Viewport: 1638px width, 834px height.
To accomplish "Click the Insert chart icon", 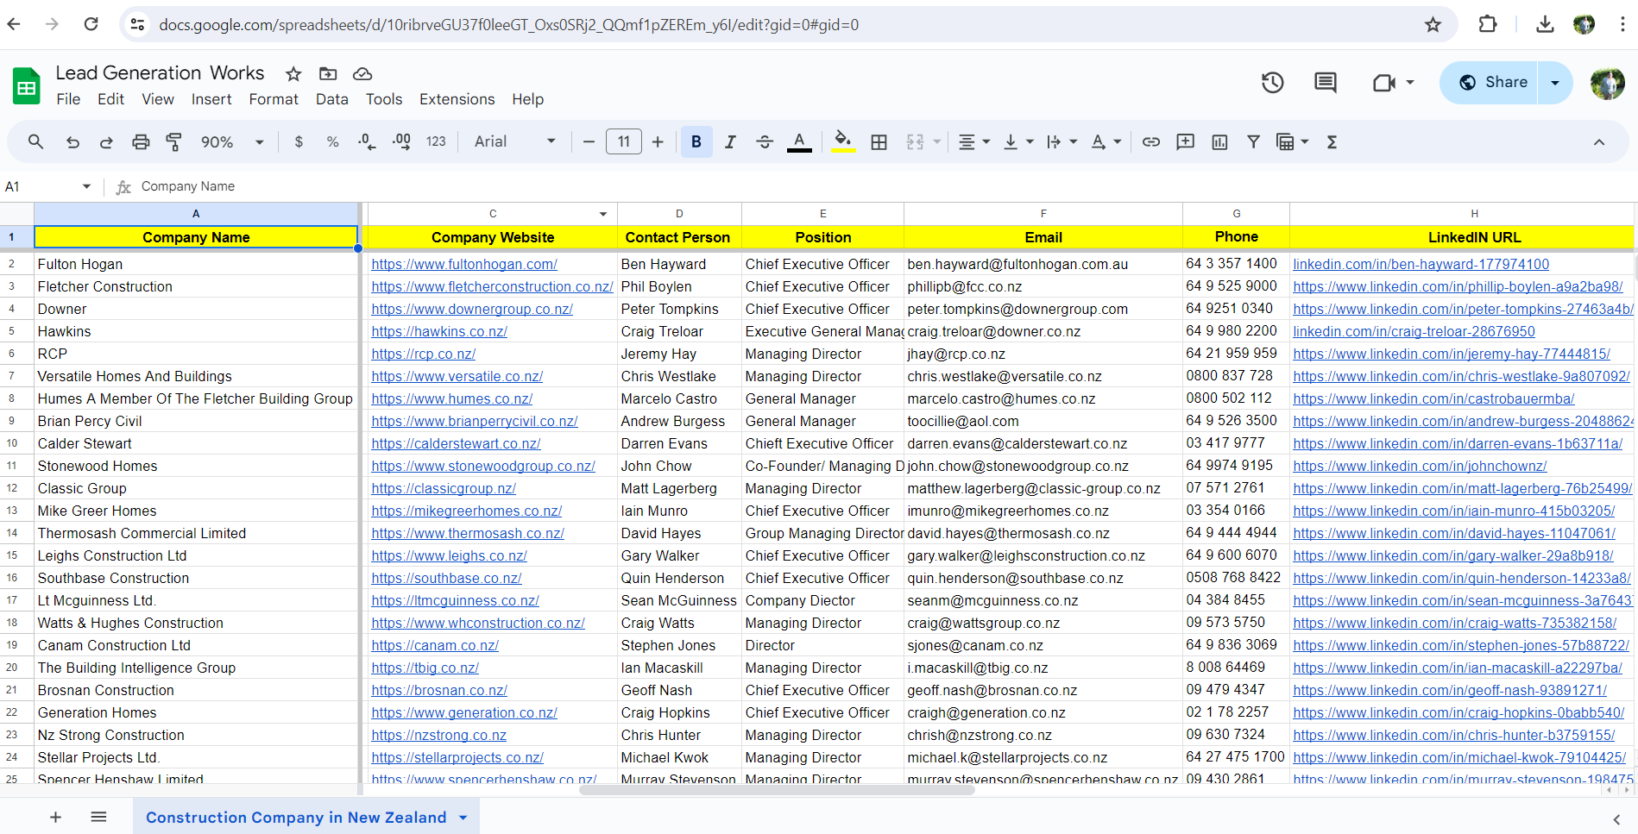I will [x=1219, y=142].
